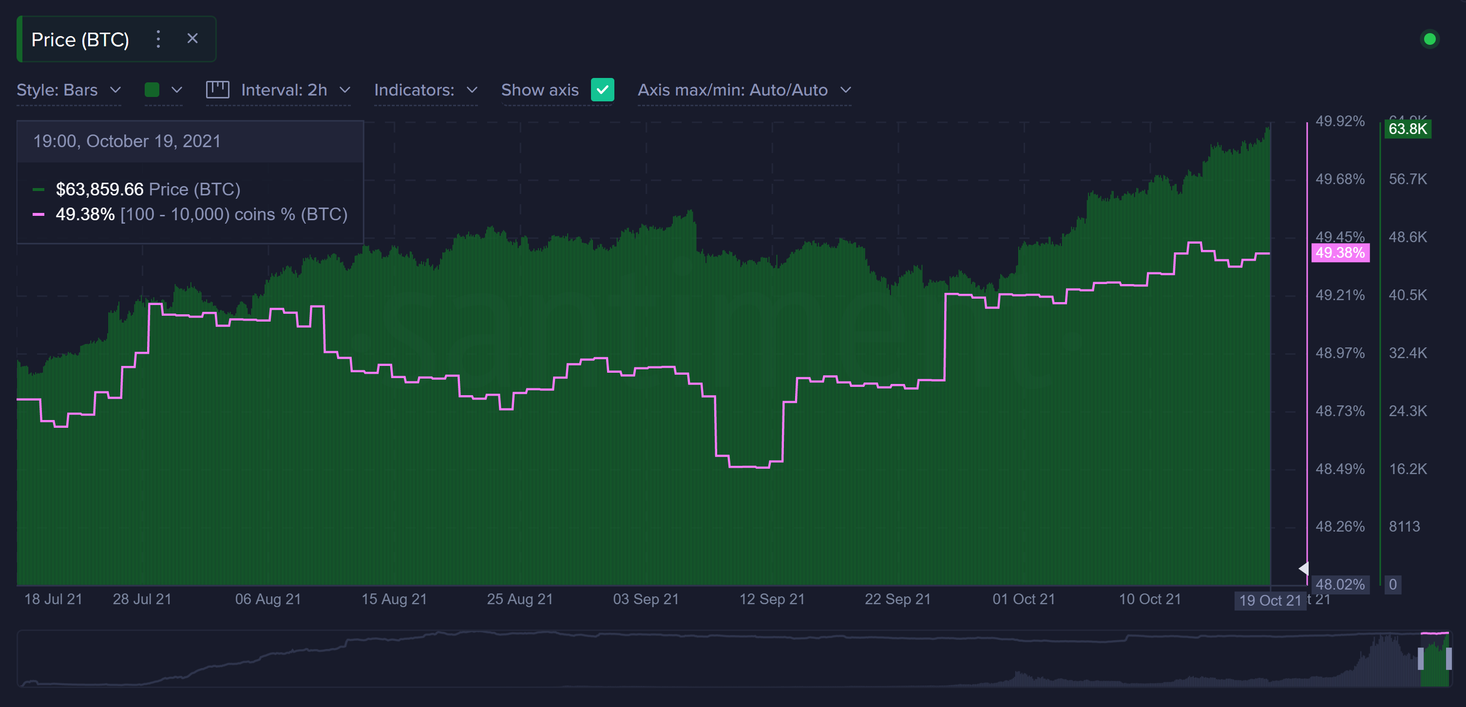Click the 19 Oct 21 date marker
The image size is (1466, 707).
point(1270,601)
